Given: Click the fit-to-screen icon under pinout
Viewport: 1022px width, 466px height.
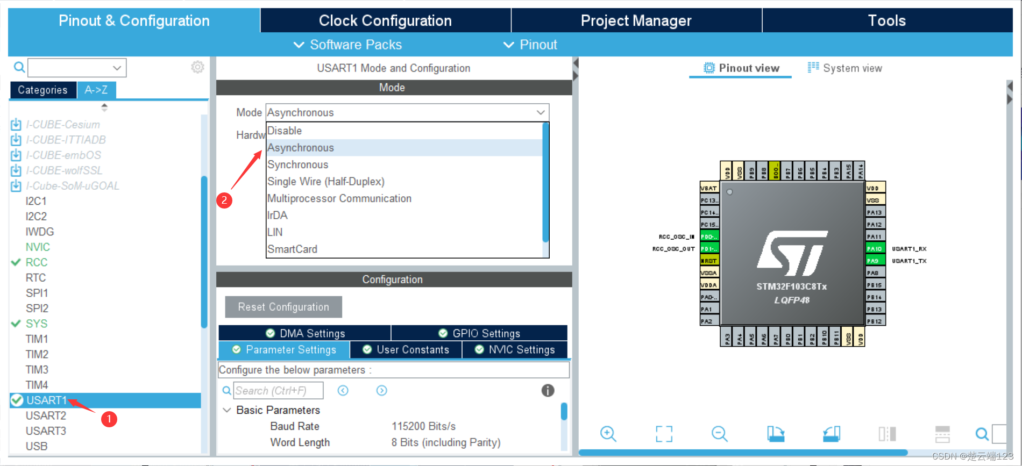Looking at the screenshot, I should (664, 434).
